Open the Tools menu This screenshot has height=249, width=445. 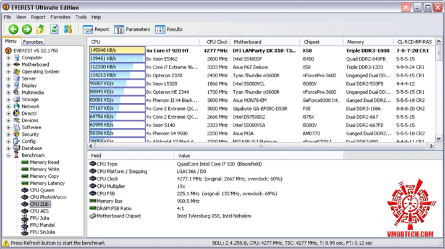point(81,17)
